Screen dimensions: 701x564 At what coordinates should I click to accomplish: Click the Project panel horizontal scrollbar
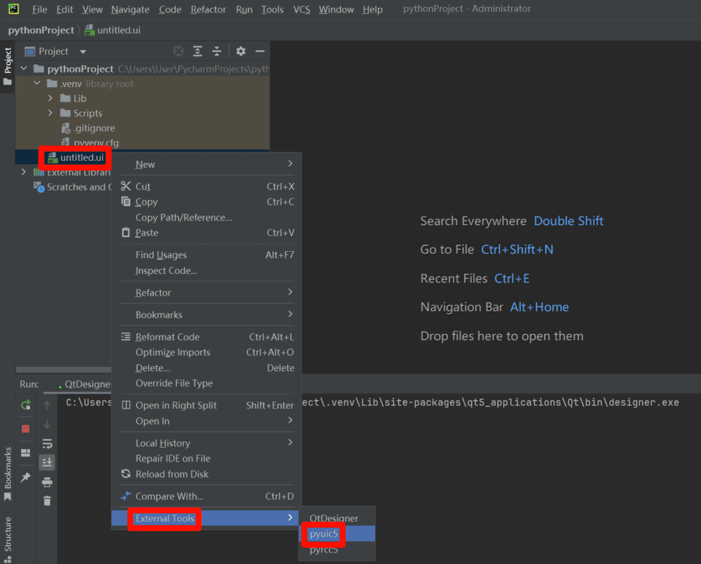point(64,370)
